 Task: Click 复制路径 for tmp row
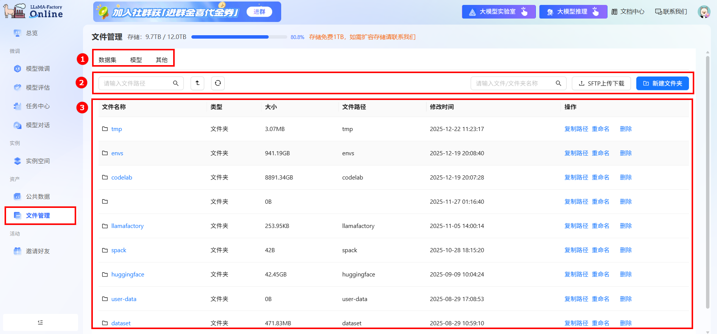(576, 129)
